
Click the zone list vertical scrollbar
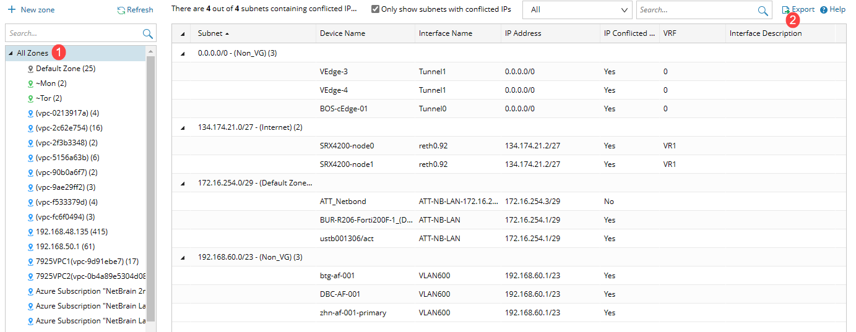[150, 185]
